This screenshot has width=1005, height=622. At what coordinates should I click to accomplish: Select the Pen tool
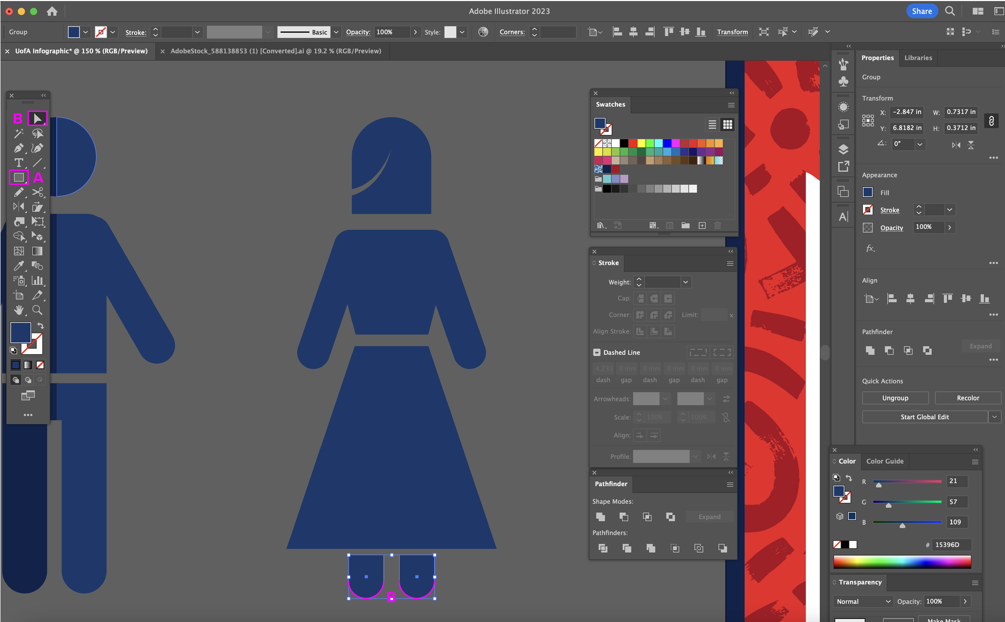pyautogui.click(x=19, y=148)
